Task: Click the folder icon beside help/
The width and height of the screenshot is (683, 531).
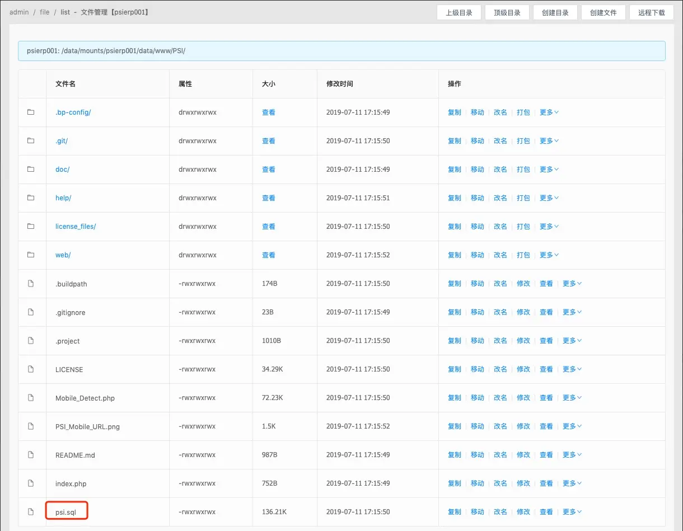Action: click(31, 198)
